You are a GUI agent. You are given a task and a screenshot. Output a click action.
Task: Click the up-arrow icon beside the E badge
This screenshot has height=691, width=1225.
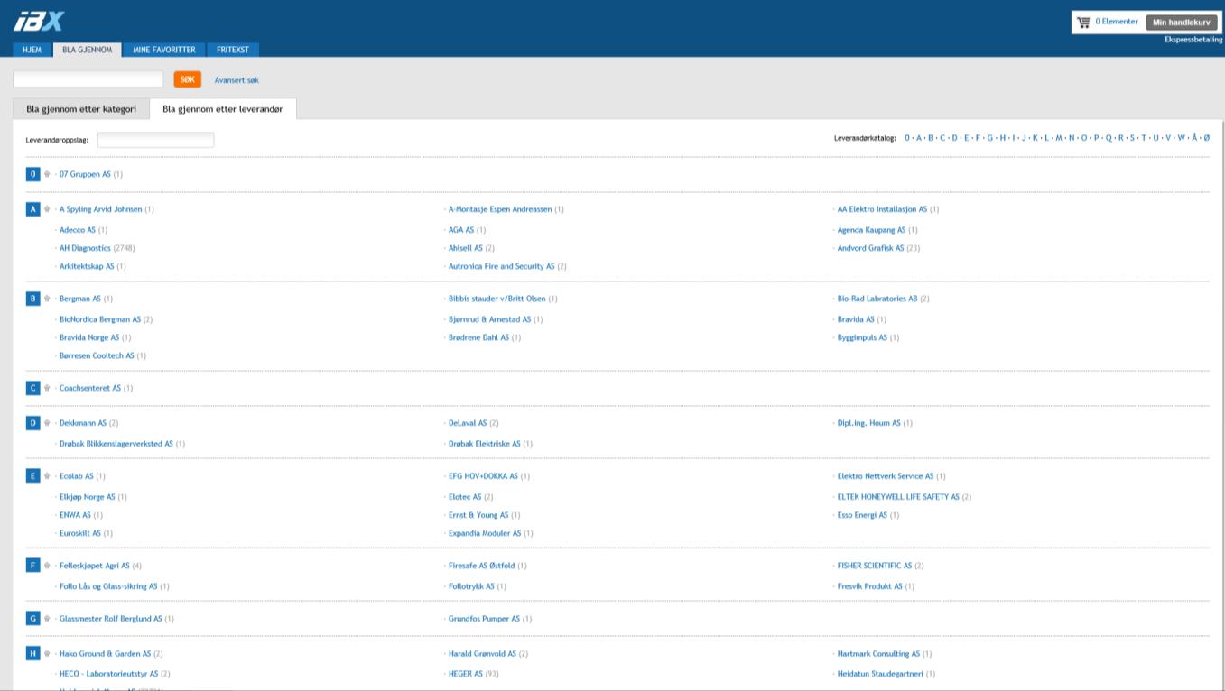pyautogui.click(x=47, y=476)
